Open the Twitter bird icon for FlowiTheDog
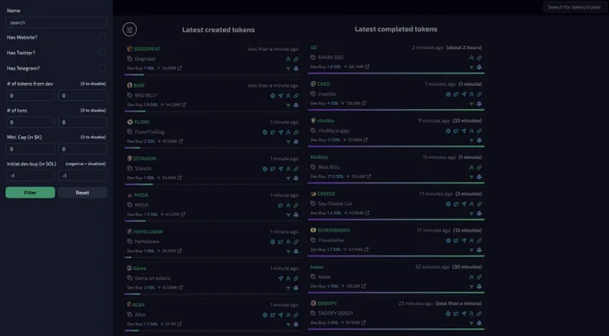This screenshot has height=336, width=609. point(272,132)
